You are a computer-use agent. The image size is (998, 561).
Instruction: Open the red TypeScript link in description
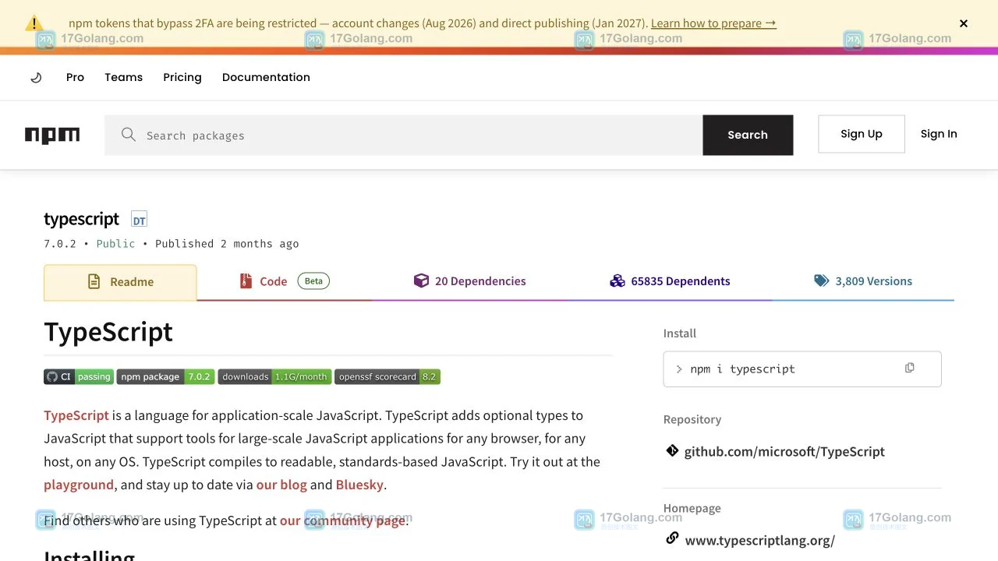point(76,415)
